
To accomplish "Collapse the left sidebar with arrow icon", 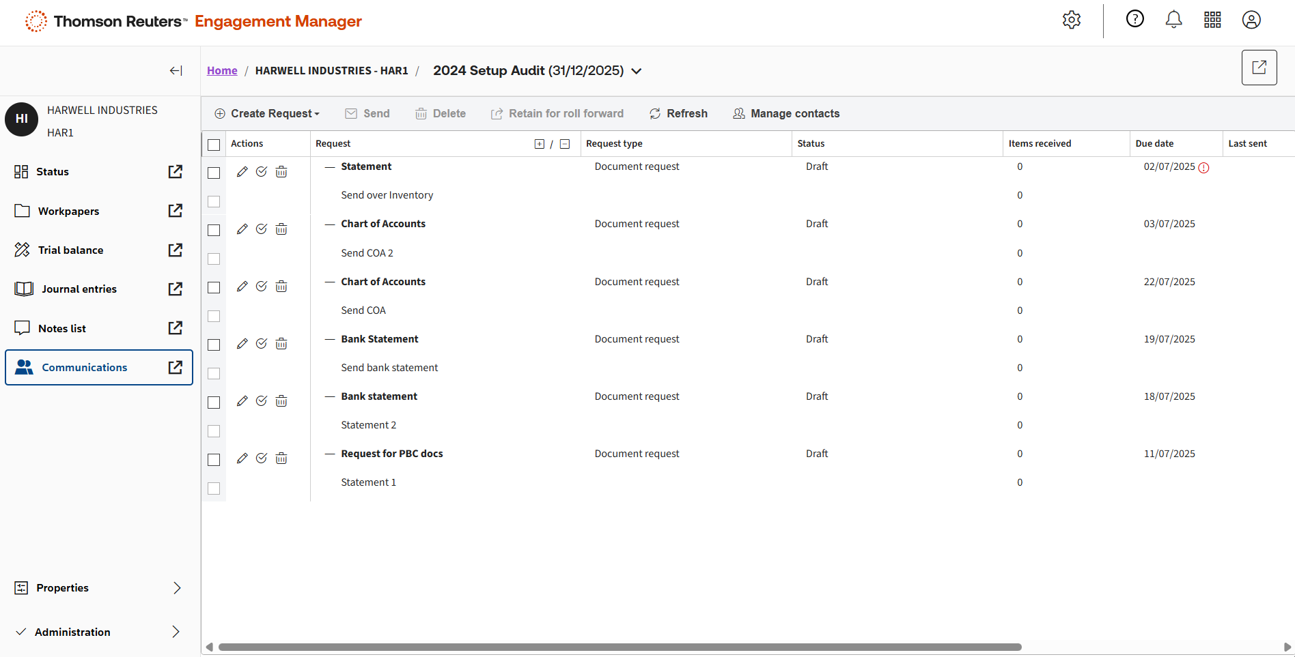I will tap(176, 71).
